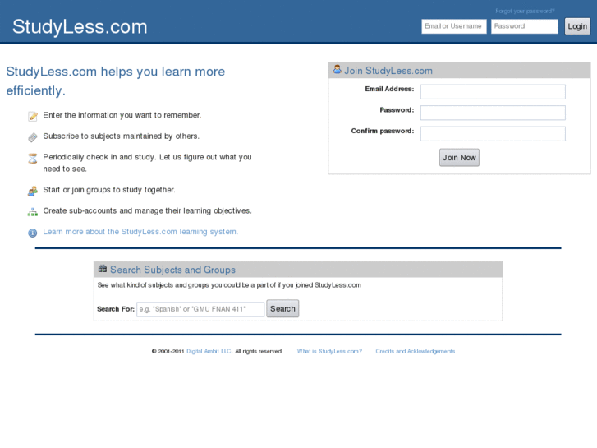Focus the Password field in join form
Viewport: 597px width, 448px height.
(x=493, y=113)
